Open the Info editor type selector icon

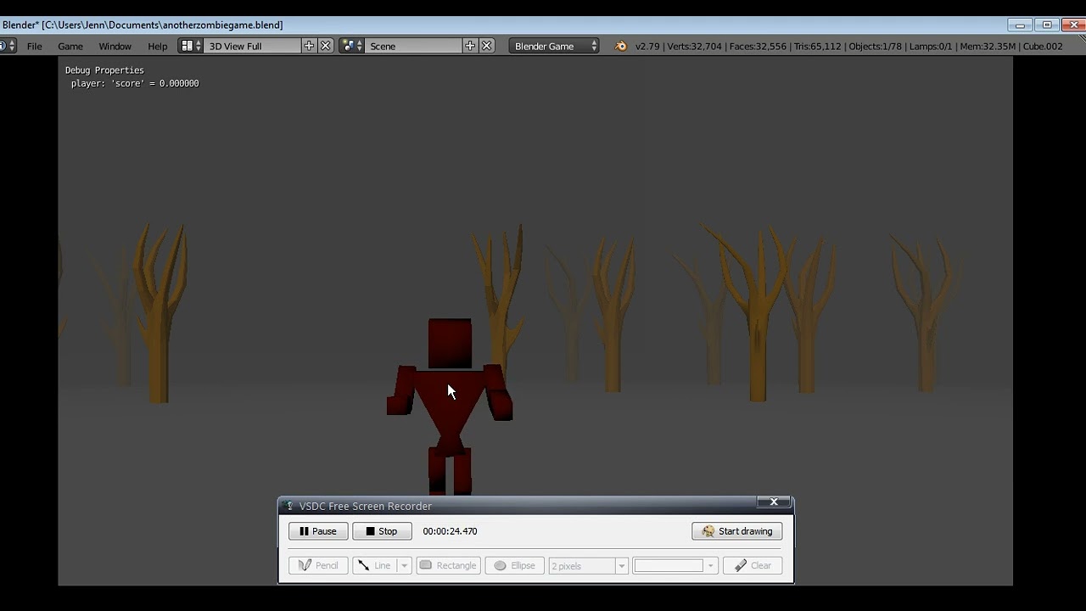click(7, 46)
